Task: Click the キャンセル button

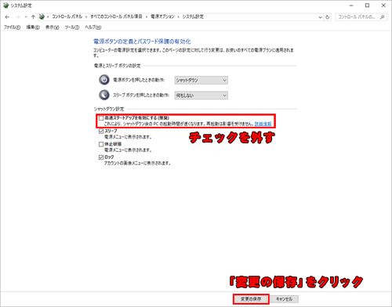Action: coord(284,299)
